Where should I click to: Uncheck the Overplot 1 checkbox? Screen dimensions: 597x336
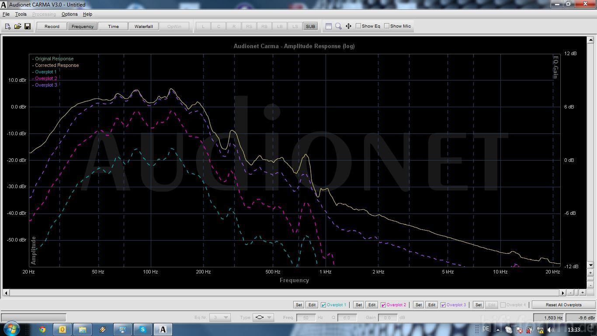pyautogui.click(x=324, y=305)
